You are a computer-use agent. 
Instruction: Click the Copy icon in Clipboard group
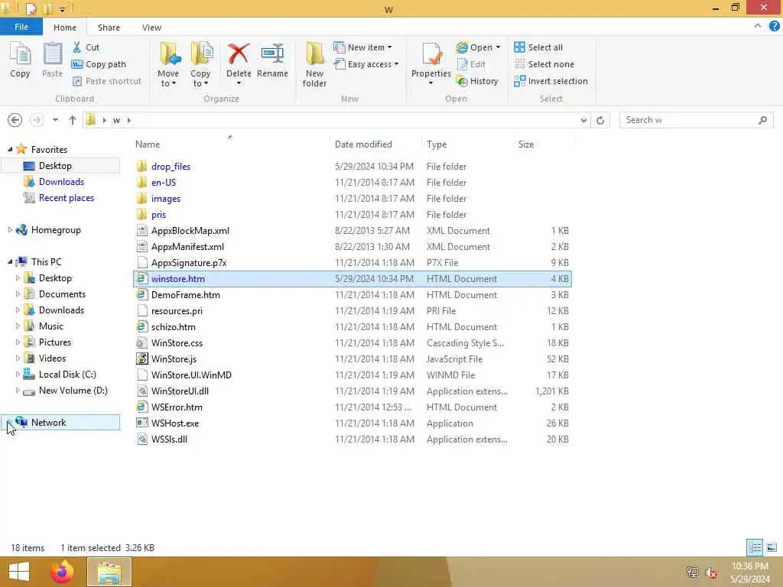click(x=20, y=60)
